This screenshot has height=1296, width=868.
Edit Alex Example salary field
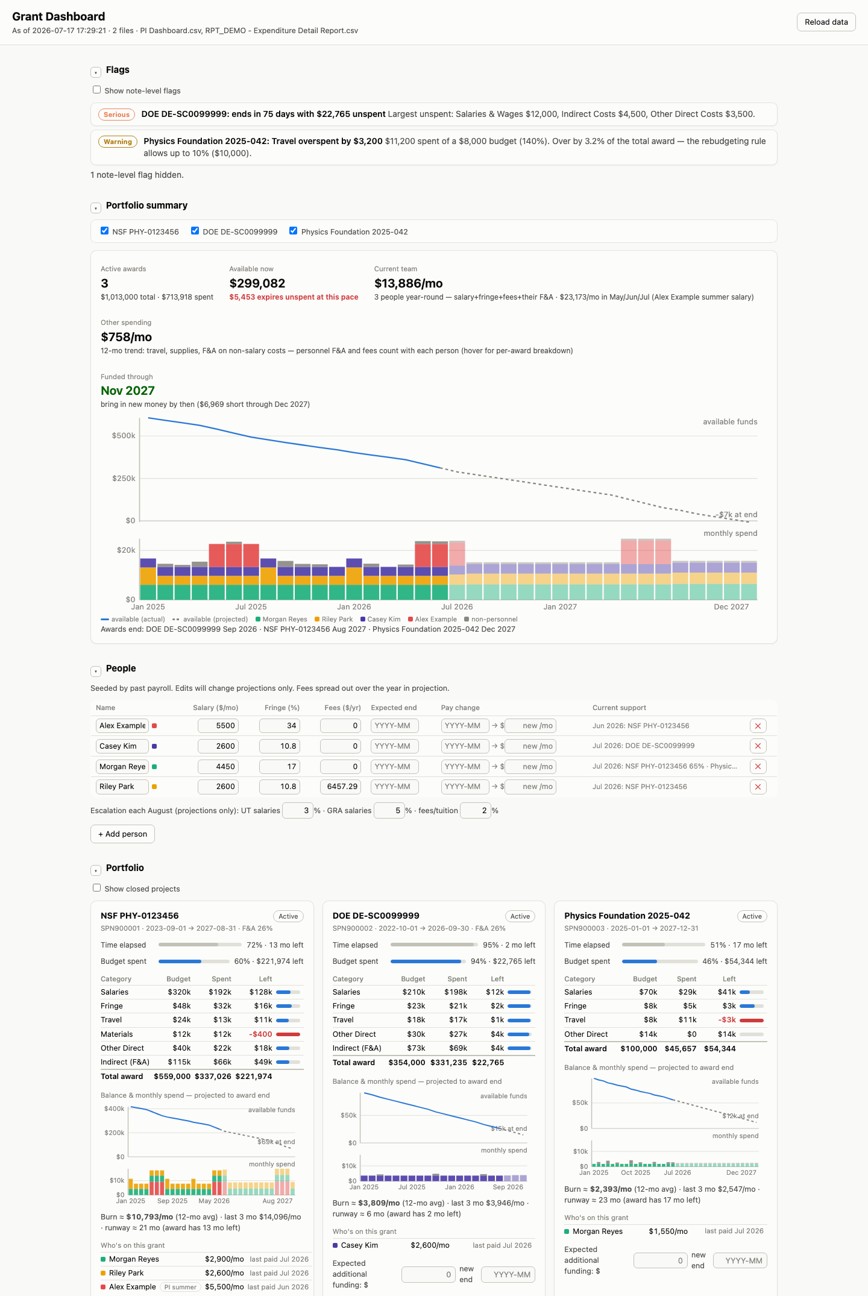[x=218, y=726]
